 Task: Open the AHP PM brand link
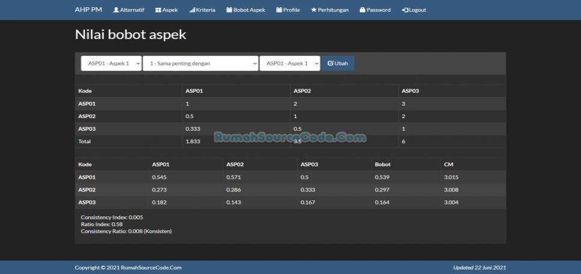88,10
